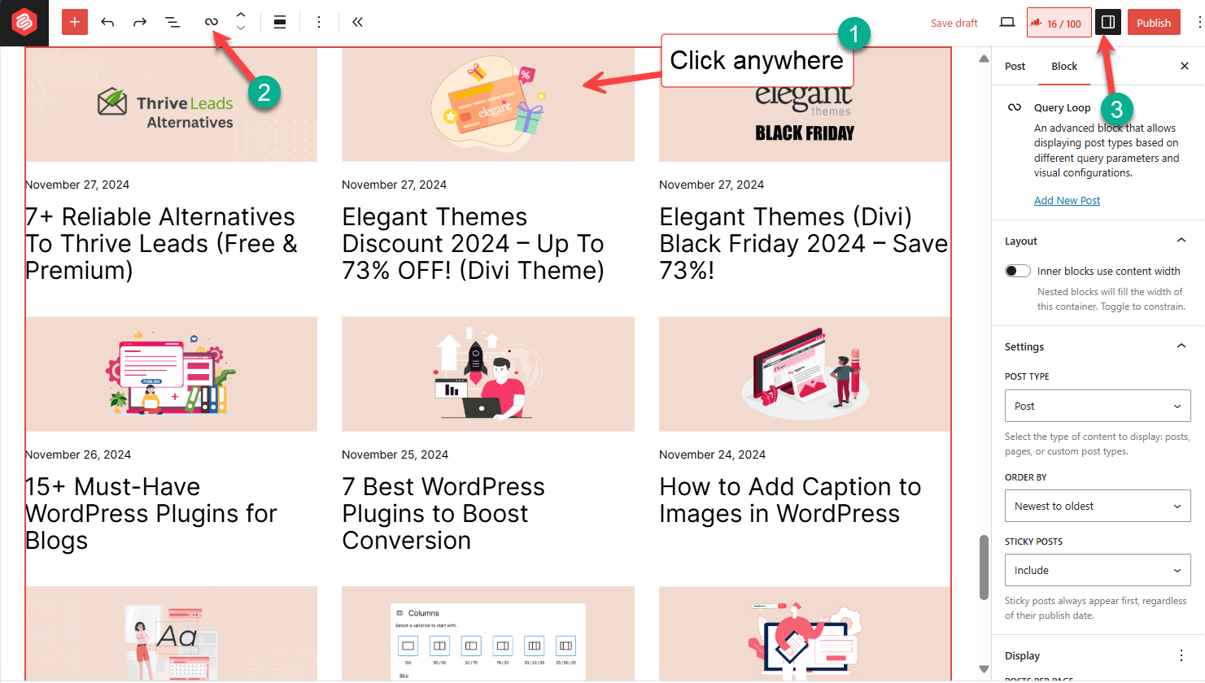Screen dimensions: 1205x683
Task: Check the SEO score 16/100 indicator
Action: tap(1059, 22)
